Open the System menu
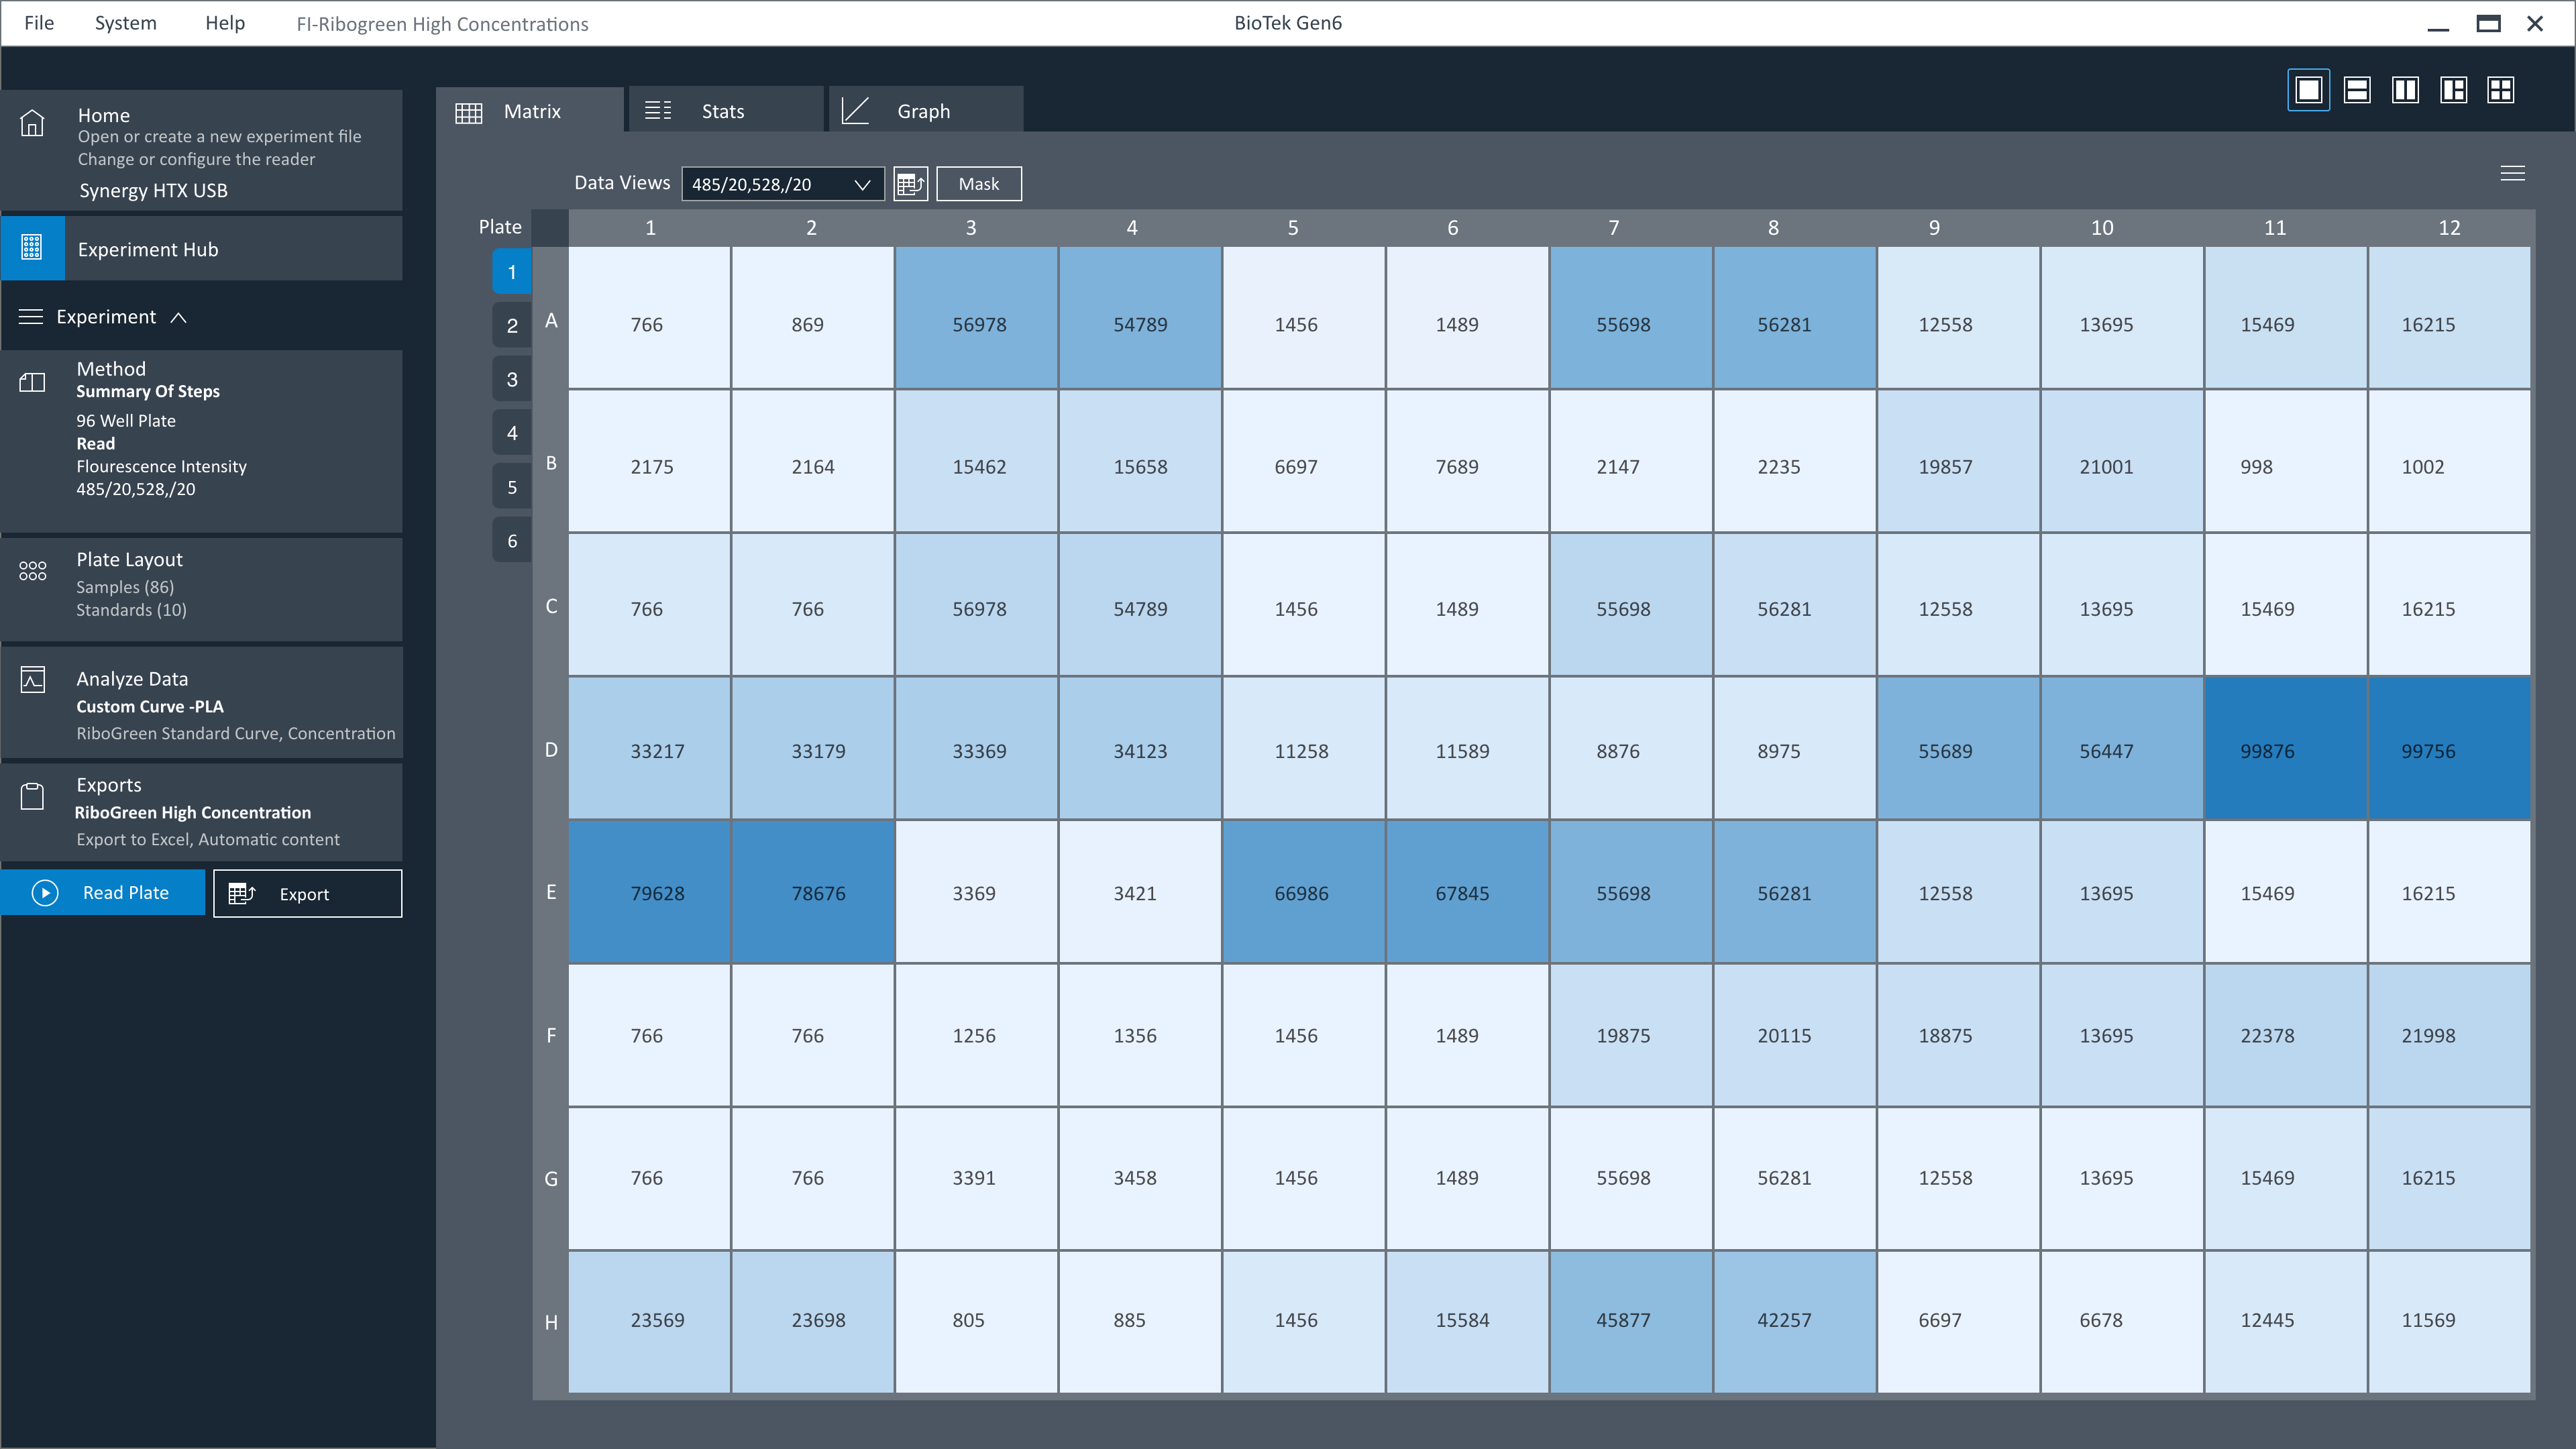The height and width of the screenshot is (1449, 2576). [x=125, y=23]
